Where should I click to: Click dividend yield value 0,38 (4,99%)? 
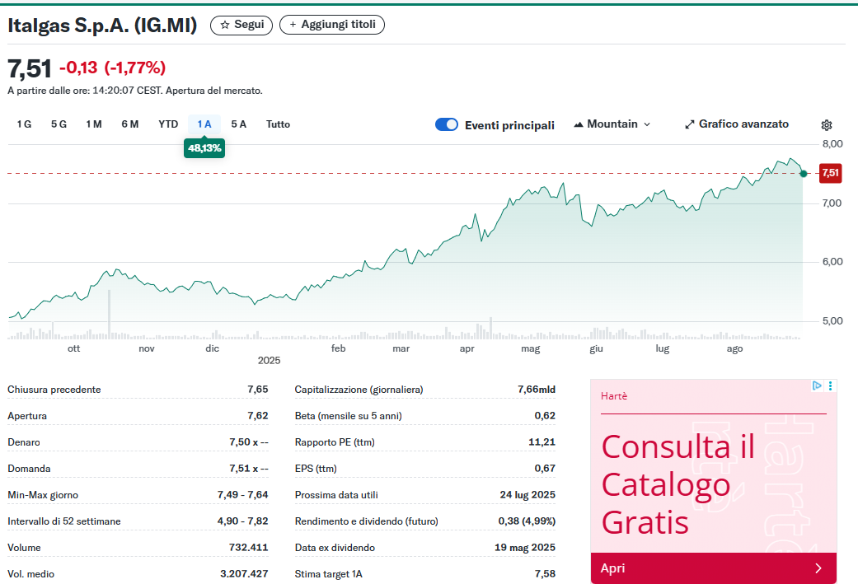tap(527, 521)
